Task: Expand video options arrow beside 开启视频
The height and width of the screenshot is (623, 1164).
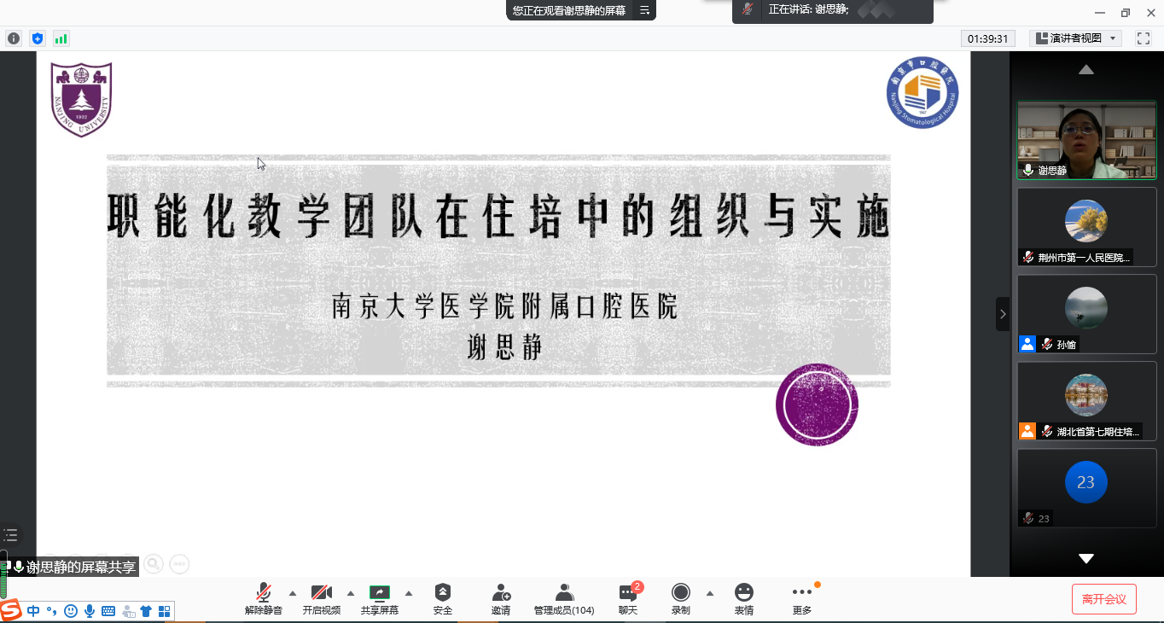Action: (x=351, y=593)
